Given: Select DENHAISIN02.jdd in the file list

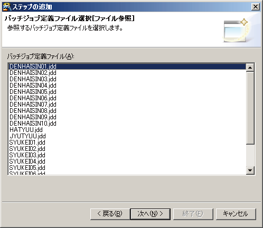Looking at the screenshot, I should coord(127,73).
